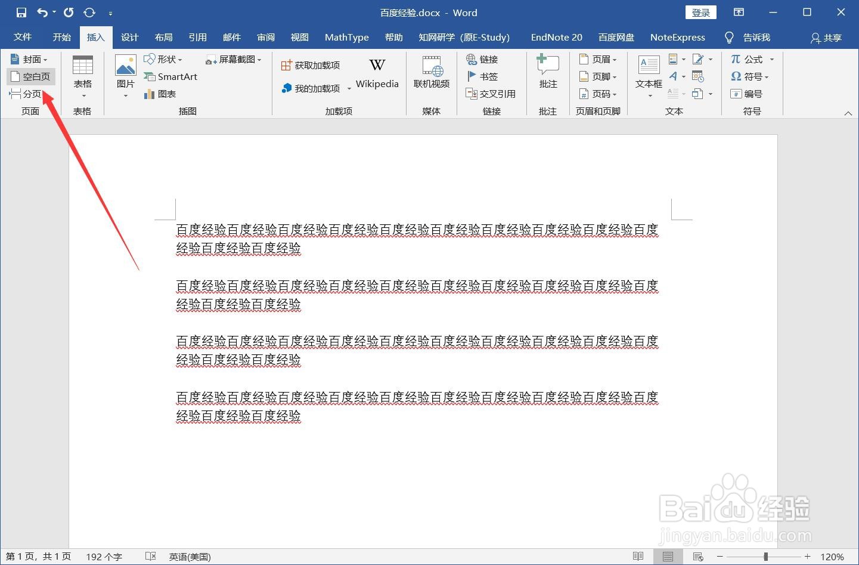
Task: Open the 图片 picture insert tool
Action: click(x=125, y=75)
